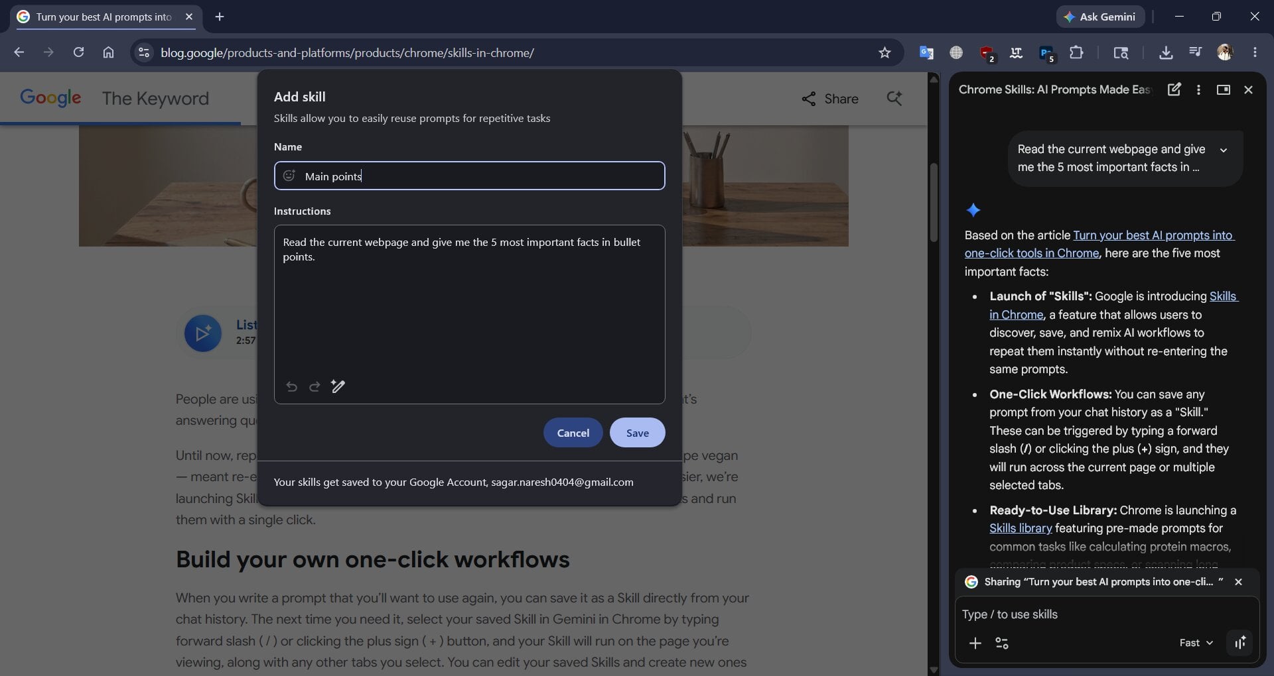Save the new skill

coord(637,433)
